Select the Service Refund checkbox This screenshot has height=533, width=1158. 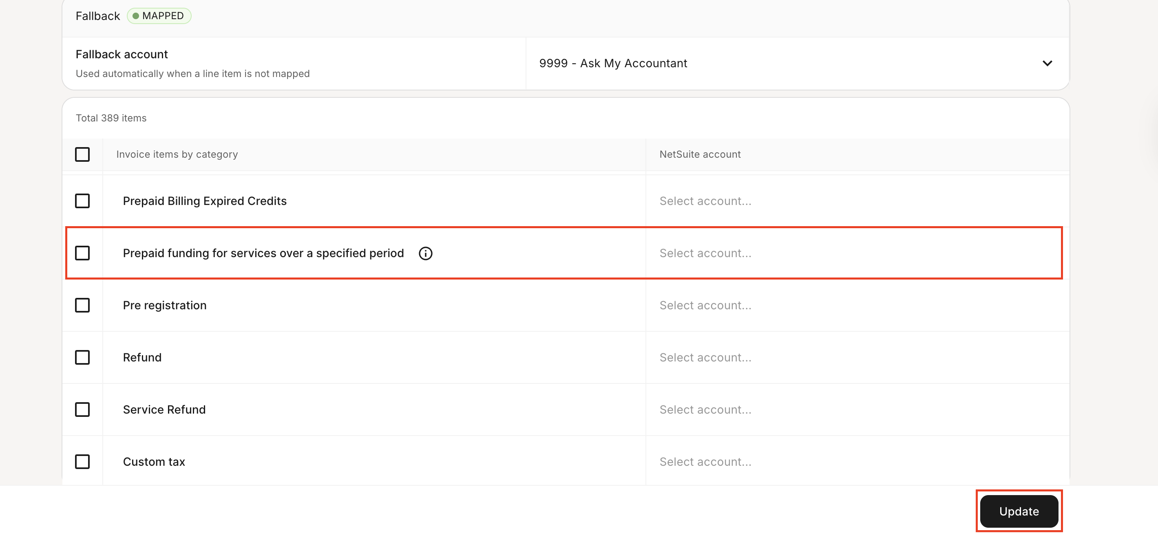coord(82,410)
